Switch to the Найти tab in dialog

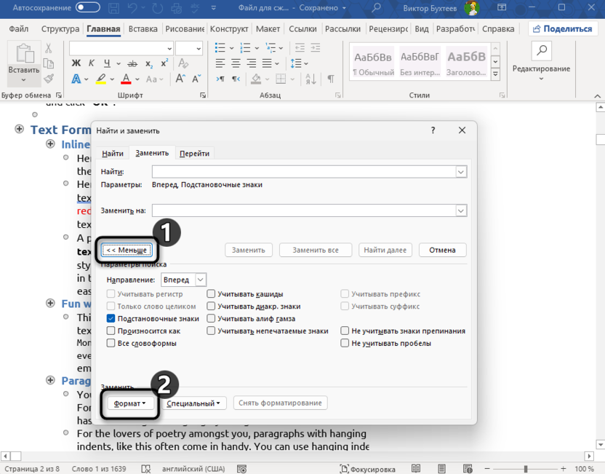coord(113,153)
